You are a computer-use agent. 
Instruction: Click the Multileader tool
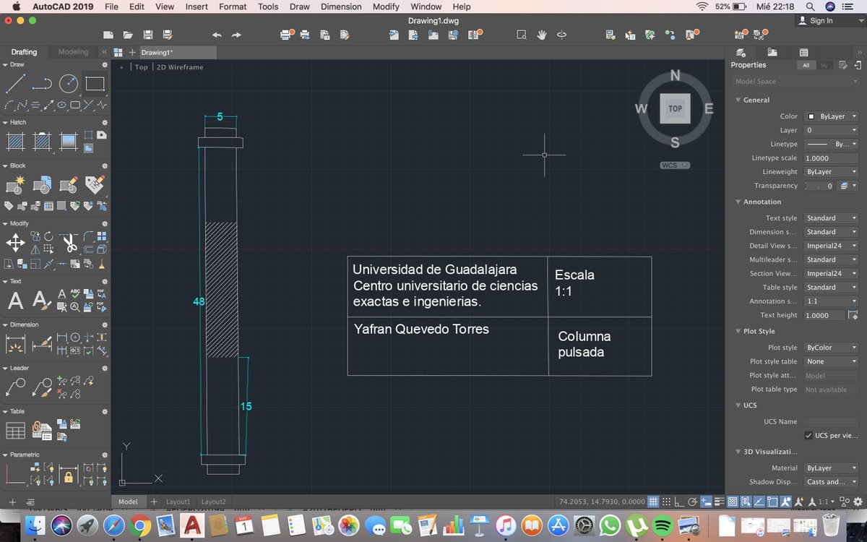pyautogui.click(x=15, y=387)
